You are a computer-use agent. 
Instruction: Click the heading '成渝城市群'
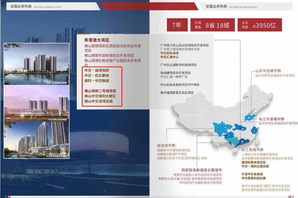tap(166, 146)
